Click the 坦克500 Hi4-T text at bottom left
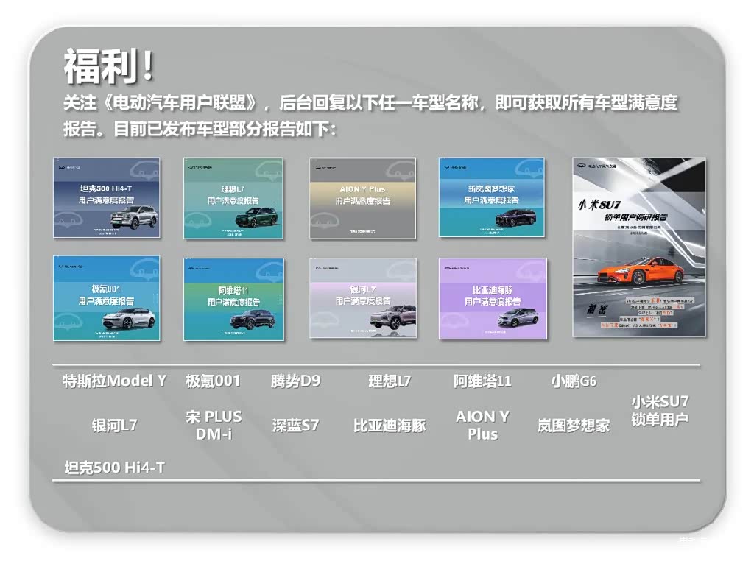 tap(114, 467)
